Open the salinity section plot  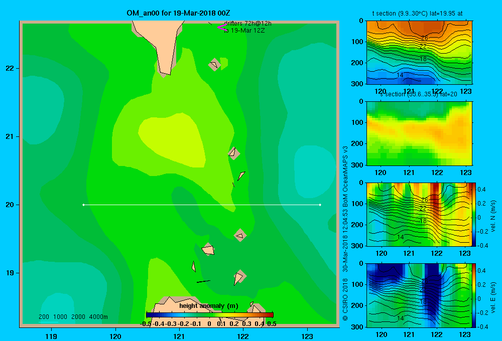click(x=419, y=133)
